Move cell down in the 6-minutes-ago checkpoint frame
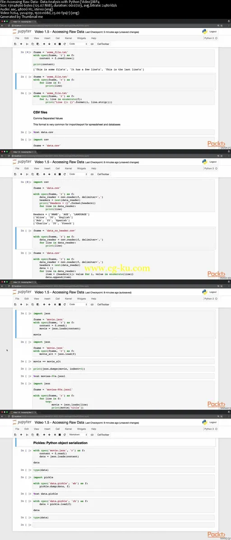This screenshot has width=231, height=540. (49, 174)
